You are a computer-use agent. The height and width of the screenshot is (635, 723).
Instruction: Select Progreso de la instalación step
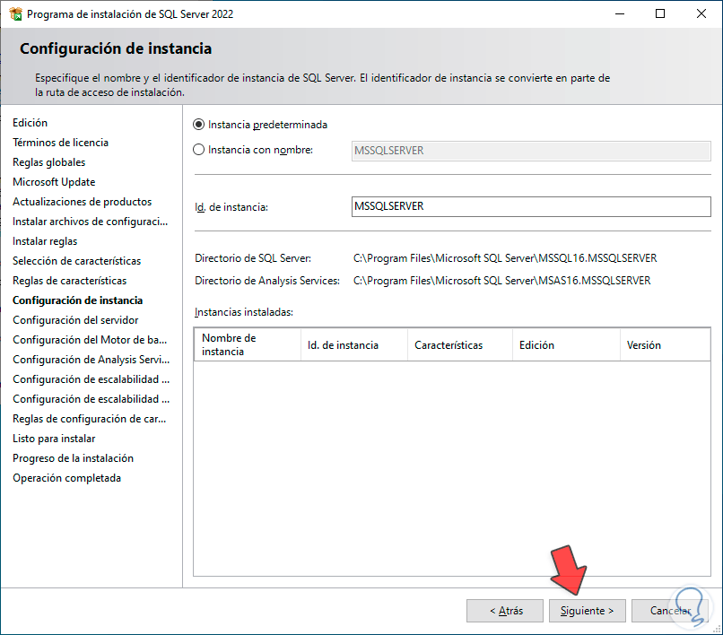pos(73,458)
